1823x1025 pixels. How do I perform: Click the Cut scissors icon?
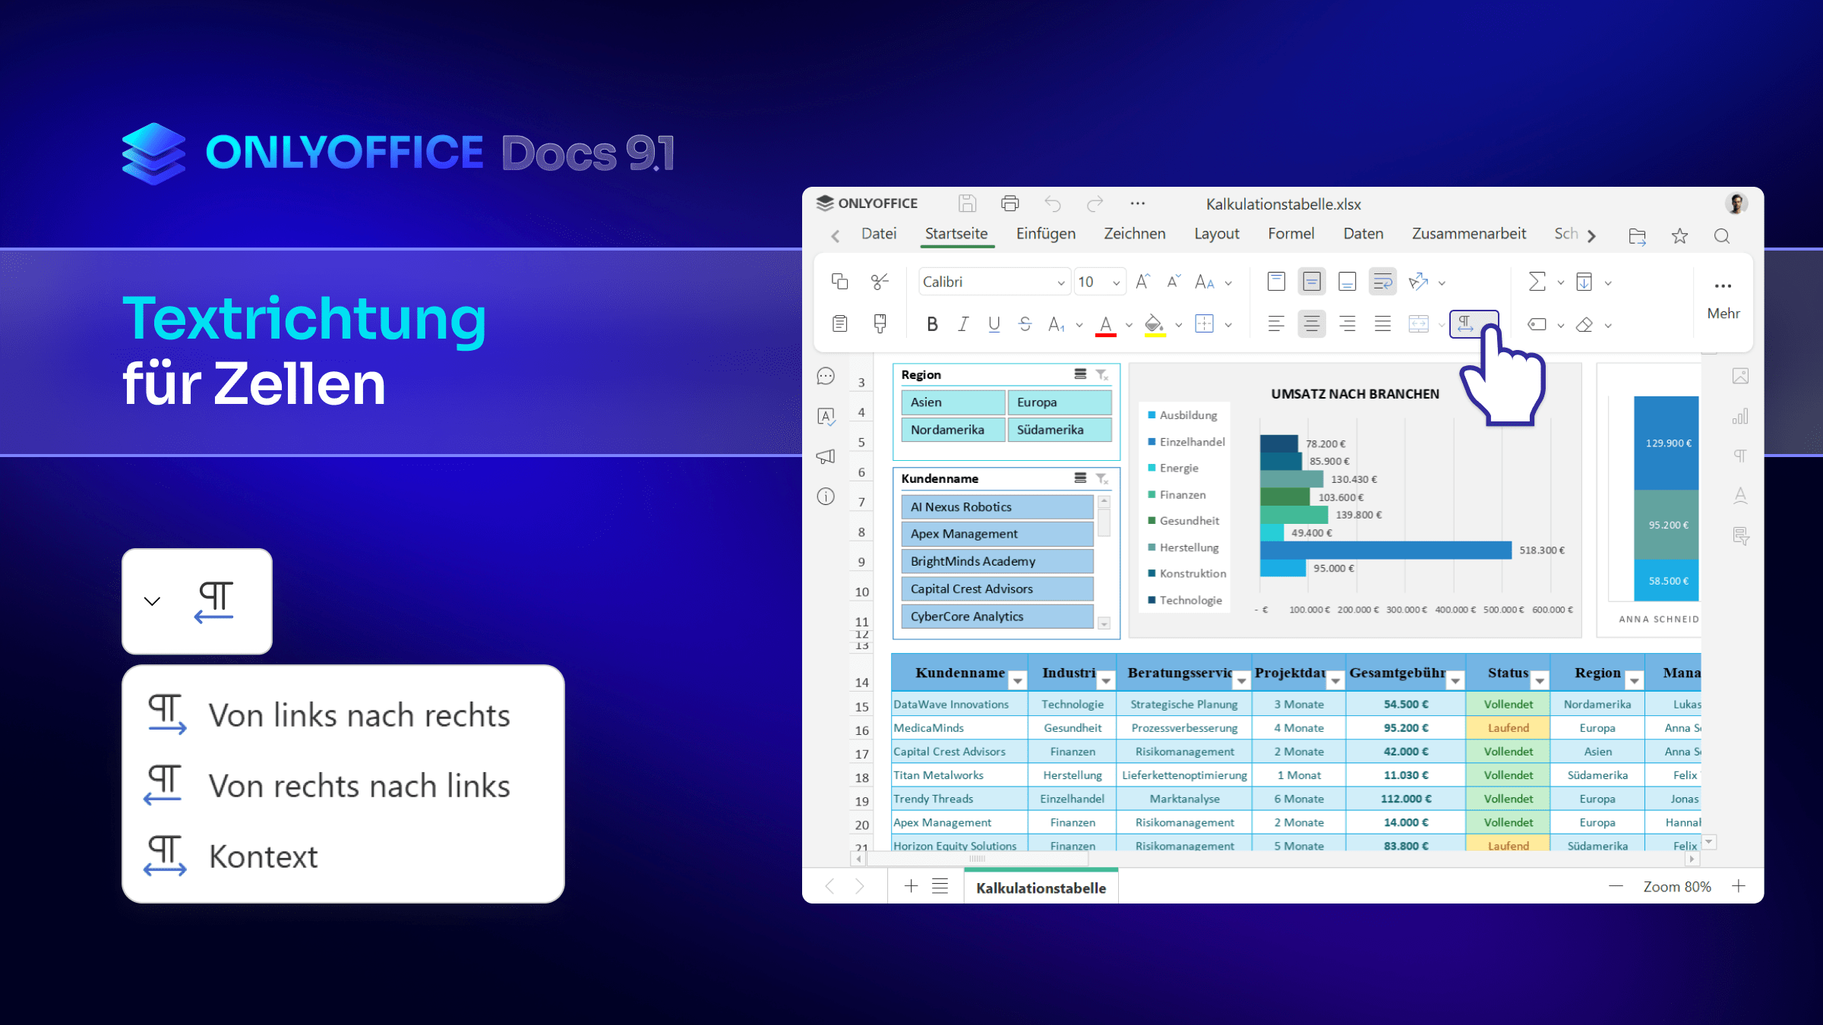(x=880, y=282)
